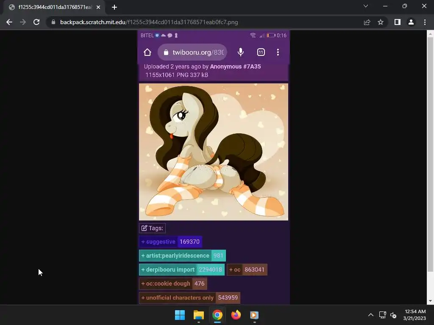Open File Explorer from the taskbar
This screenshot has width=434, height=325.
click(199, 315)
